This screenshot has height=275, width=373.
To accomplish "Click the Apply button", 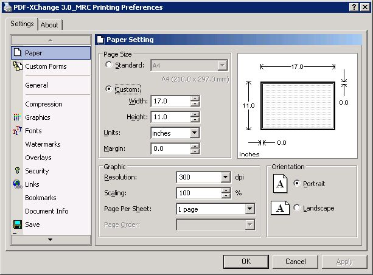I will pos(344,262).
